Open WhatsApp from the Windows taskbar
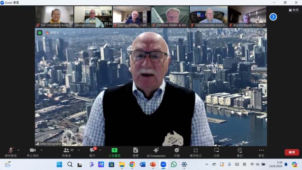 pos(174,164)
